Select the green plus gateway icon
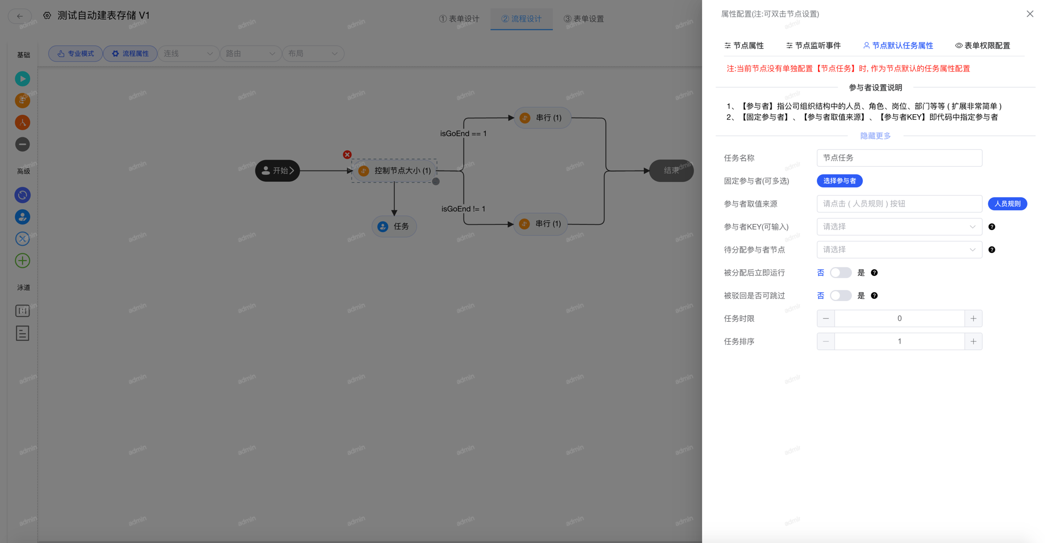Viewport: 1045px width, 543px height. (x=22, y=261)
